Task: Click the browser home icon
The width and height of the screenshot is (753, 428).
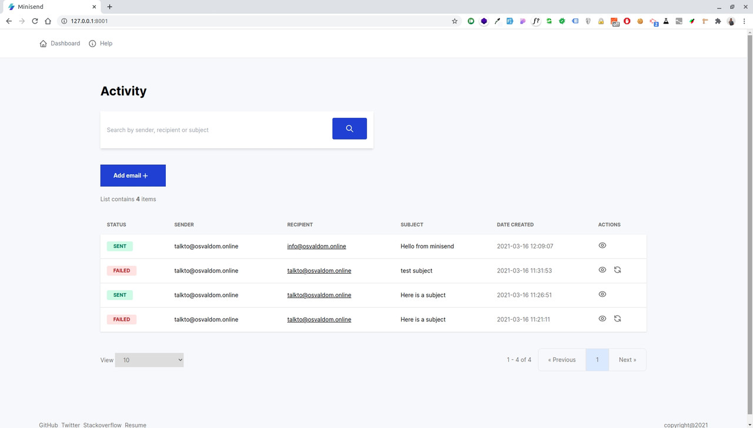Action: click(48, 21)
